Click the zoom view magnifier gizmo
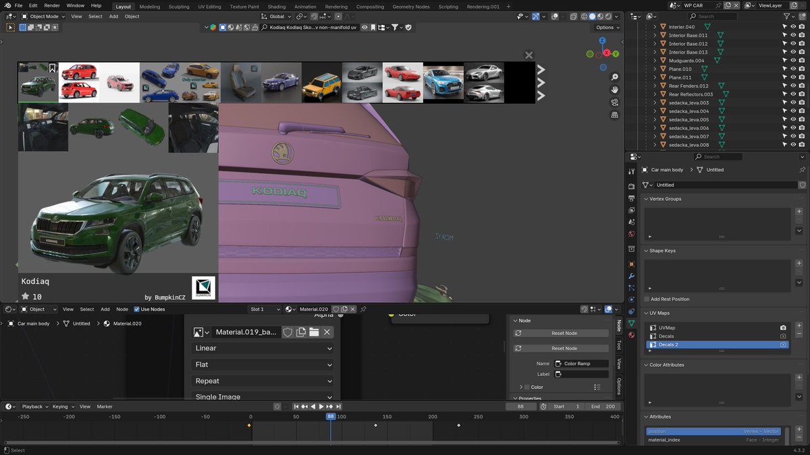Screen dimensions: 810x455 click(x=614, y=77)
